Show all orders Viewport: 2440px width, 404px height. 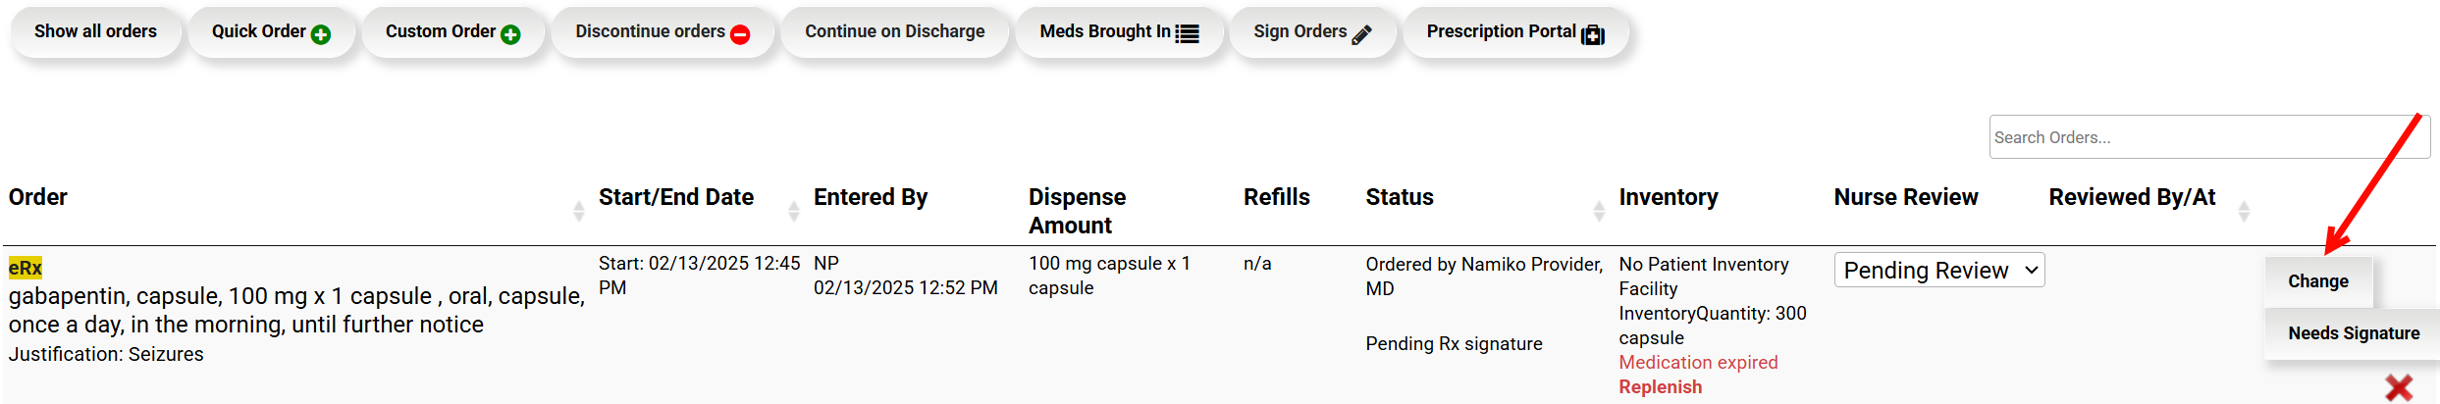click(95, 31)
